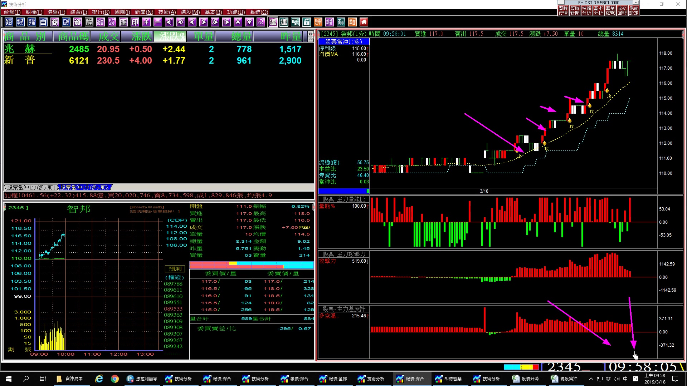Image resolution: width=687 pixels, height=386 pixels.
Task: Click the 即時新聞 button in floating bar
Action: point(575,10)
